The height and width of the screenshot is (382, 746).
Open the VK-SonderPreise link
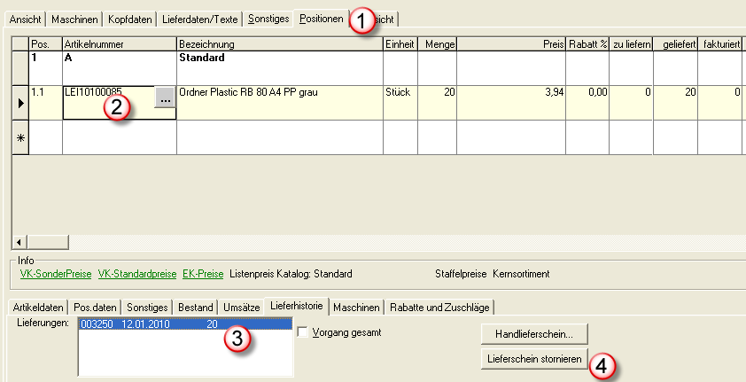coord(56,273)
